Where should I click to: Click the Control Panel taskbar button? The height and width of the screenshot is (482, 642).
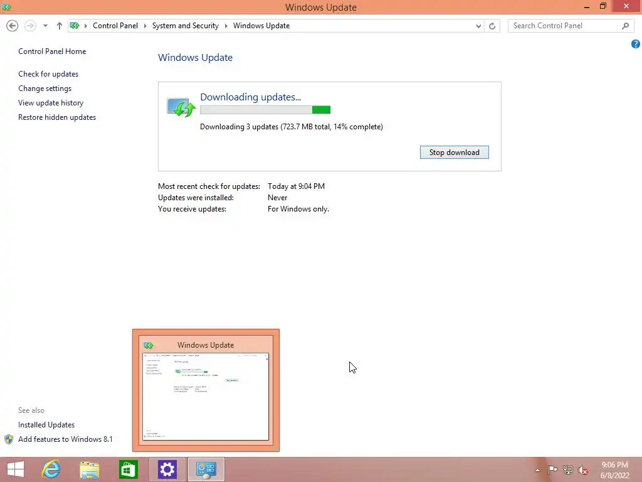206,469
